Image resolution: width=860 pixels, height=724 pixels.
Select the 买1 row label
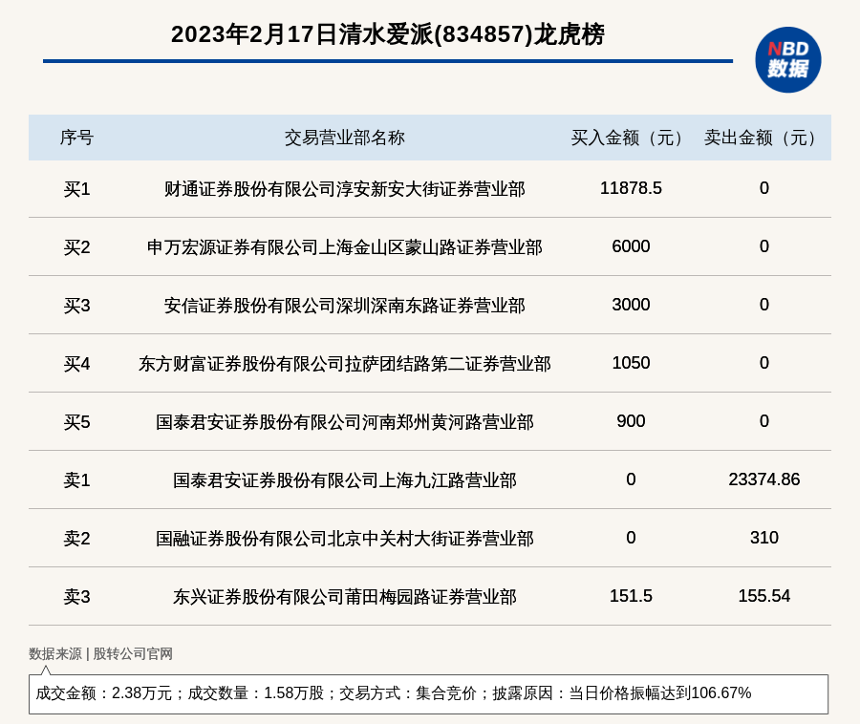pyautogui.click(x=76, y=189)
